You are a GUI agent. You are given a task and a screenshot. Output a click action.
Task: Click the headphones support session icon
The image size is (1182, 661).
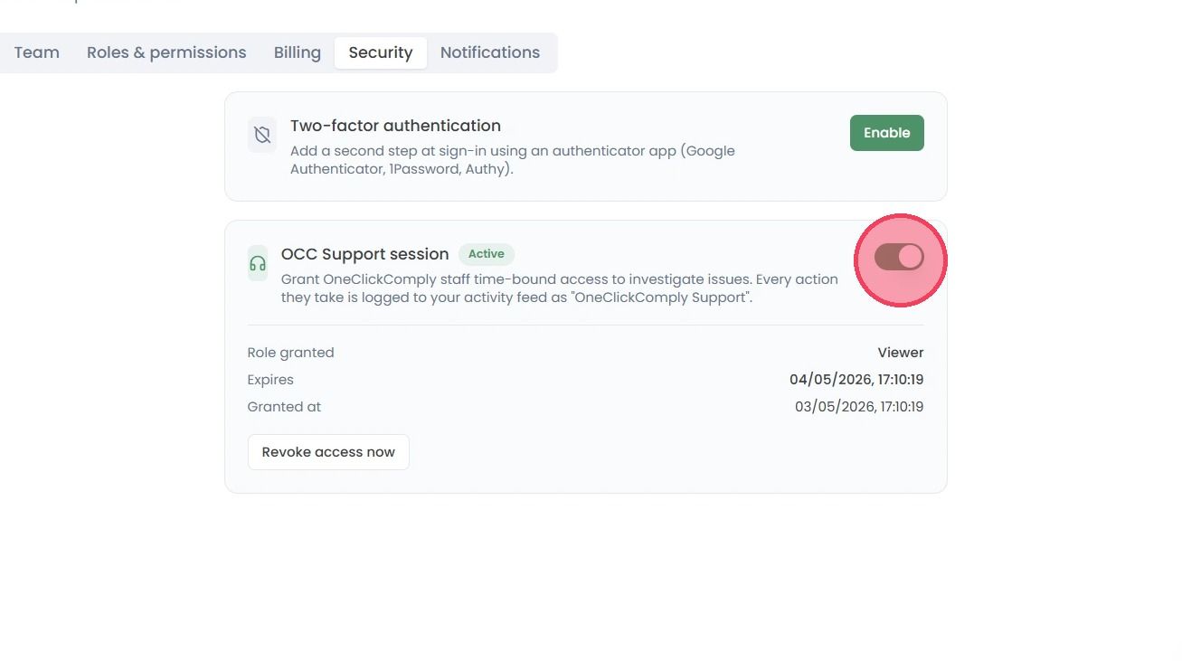pos(258,263)
